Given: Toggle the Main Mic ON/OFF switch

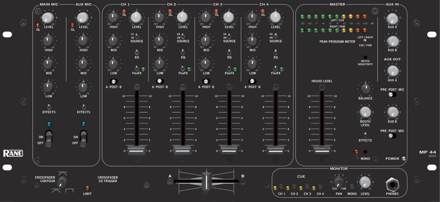Looking at the screenshot, I should (48, 139).
